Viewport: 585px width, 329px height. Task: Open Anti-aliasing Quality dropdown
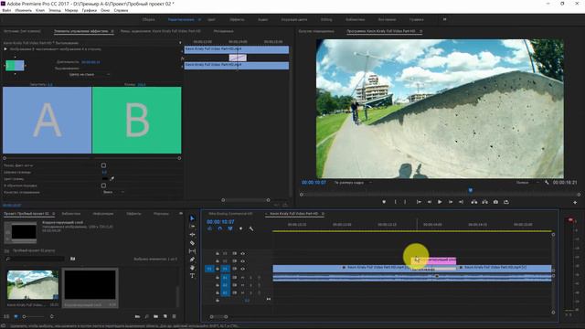tap(113, 192)
